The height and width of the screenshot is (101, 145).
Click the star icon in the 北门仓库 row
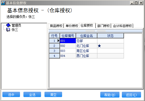99,46
